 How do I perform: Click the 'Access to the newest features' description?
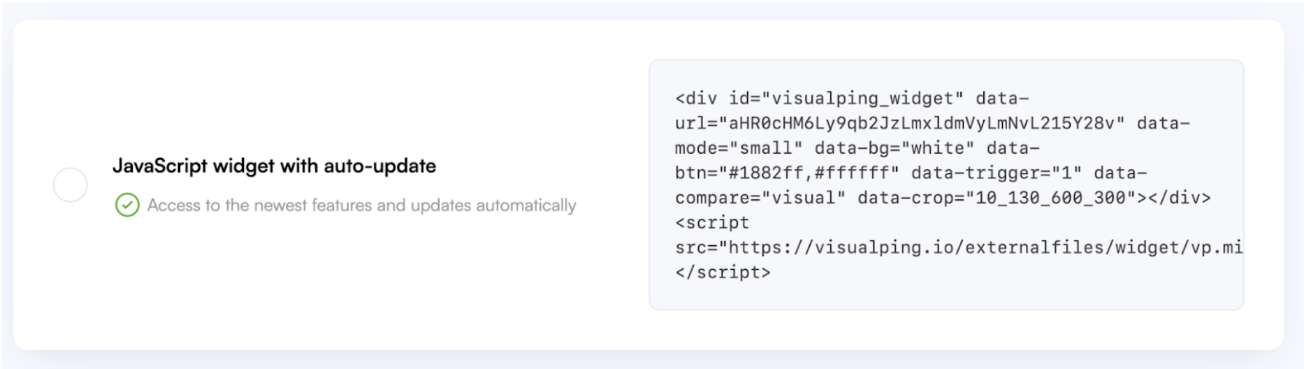361,205
